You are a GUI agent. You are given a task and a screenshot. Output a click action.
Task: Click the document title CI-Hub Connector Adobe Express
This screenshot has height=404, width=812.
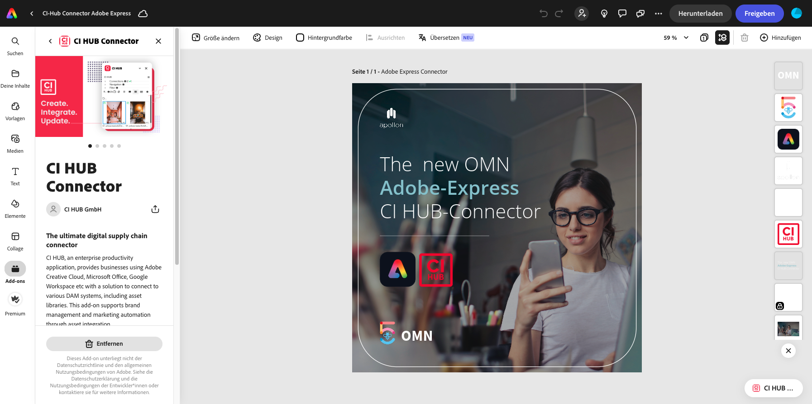86,14
